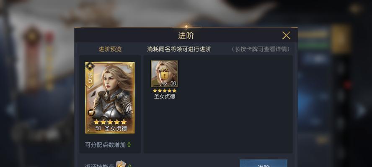
Task: Tap the 可分配点数增加 value
Action: click(129, 145)
